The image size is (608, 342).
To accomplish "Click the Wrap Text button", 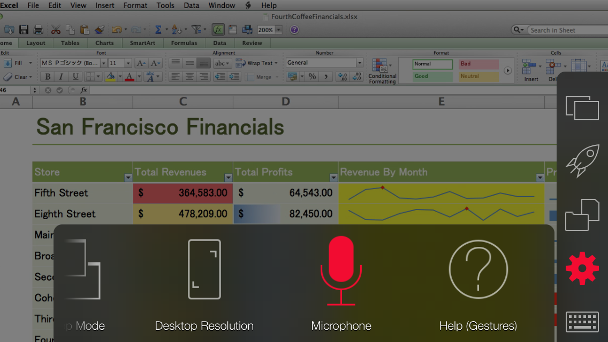I will click(257, 63).
